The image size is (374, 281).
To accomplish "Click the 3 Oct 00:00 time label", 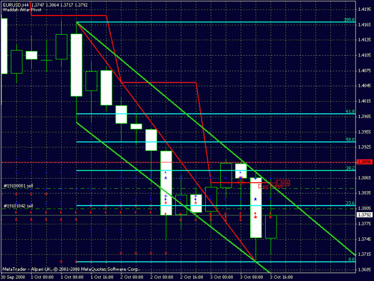I will (221, 277).
